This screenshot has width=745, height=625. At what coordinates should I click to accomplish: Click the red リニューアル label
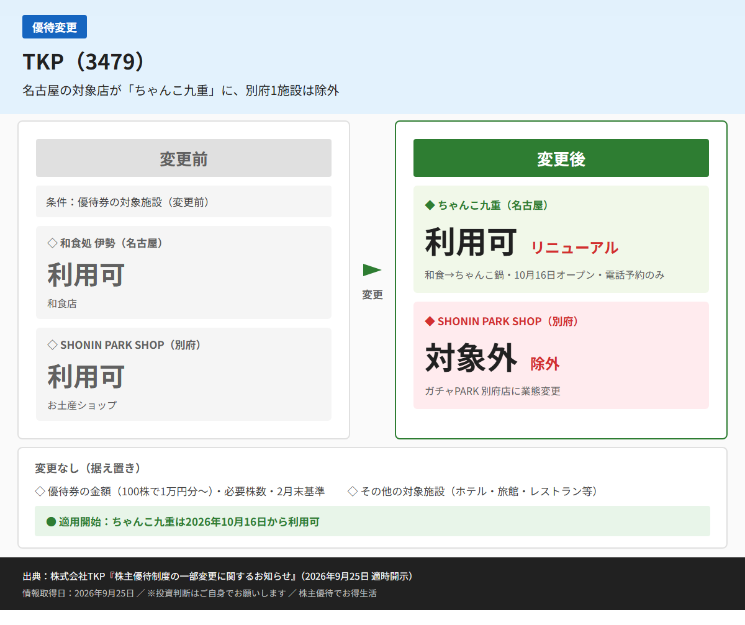pos(574,248)
